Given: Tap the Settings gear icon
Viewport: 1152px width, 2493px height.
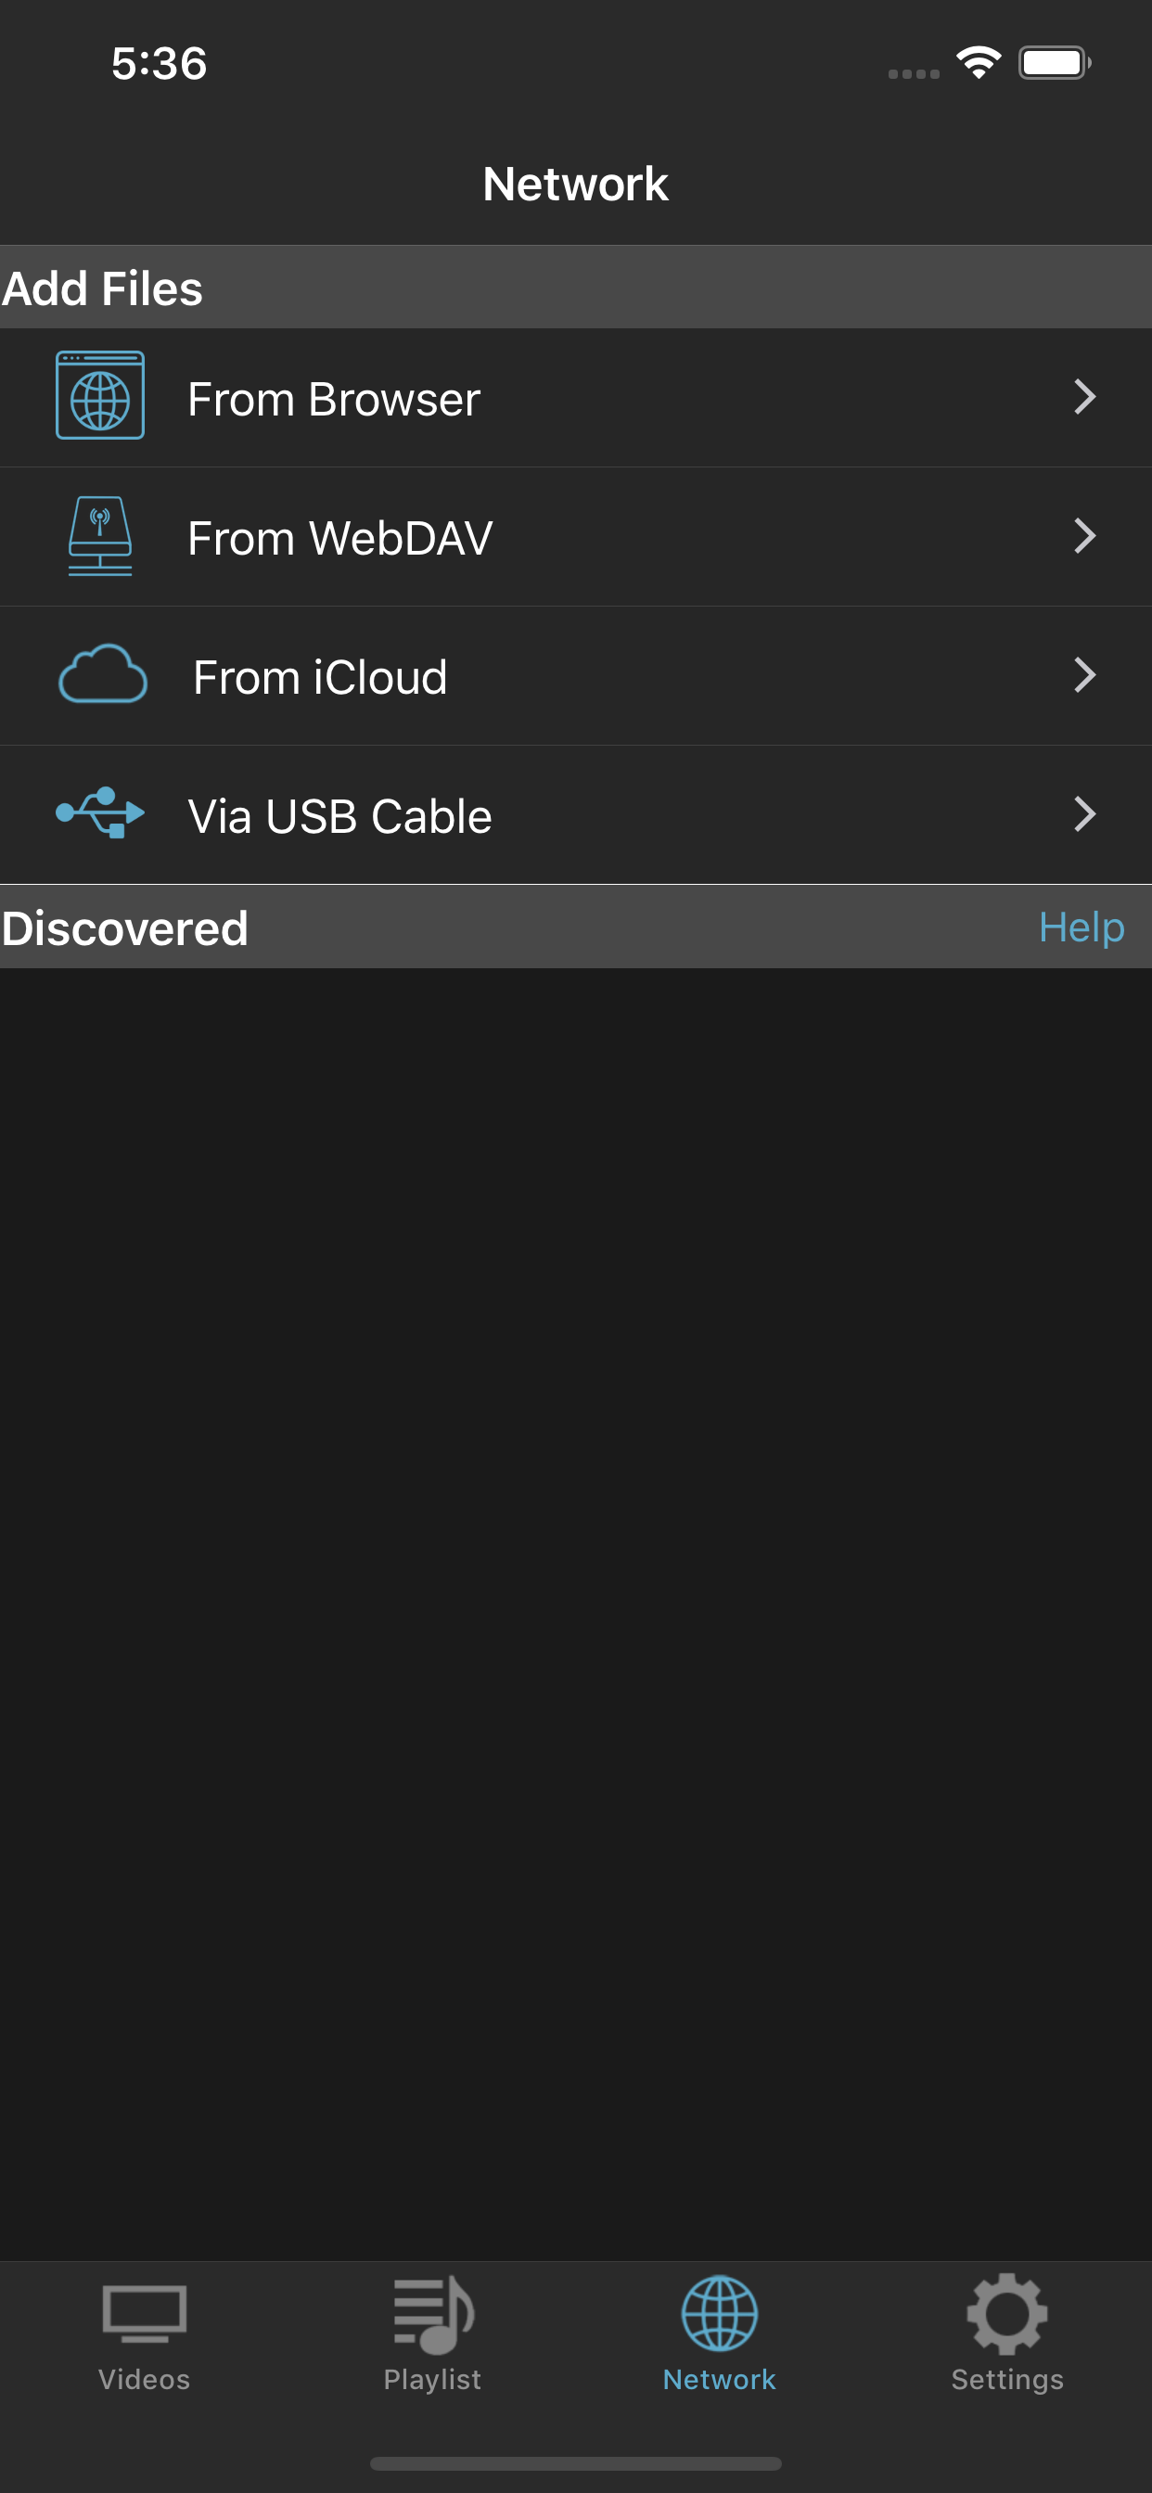Looking at the screenshot, I should click(x=1006, y=2314).
